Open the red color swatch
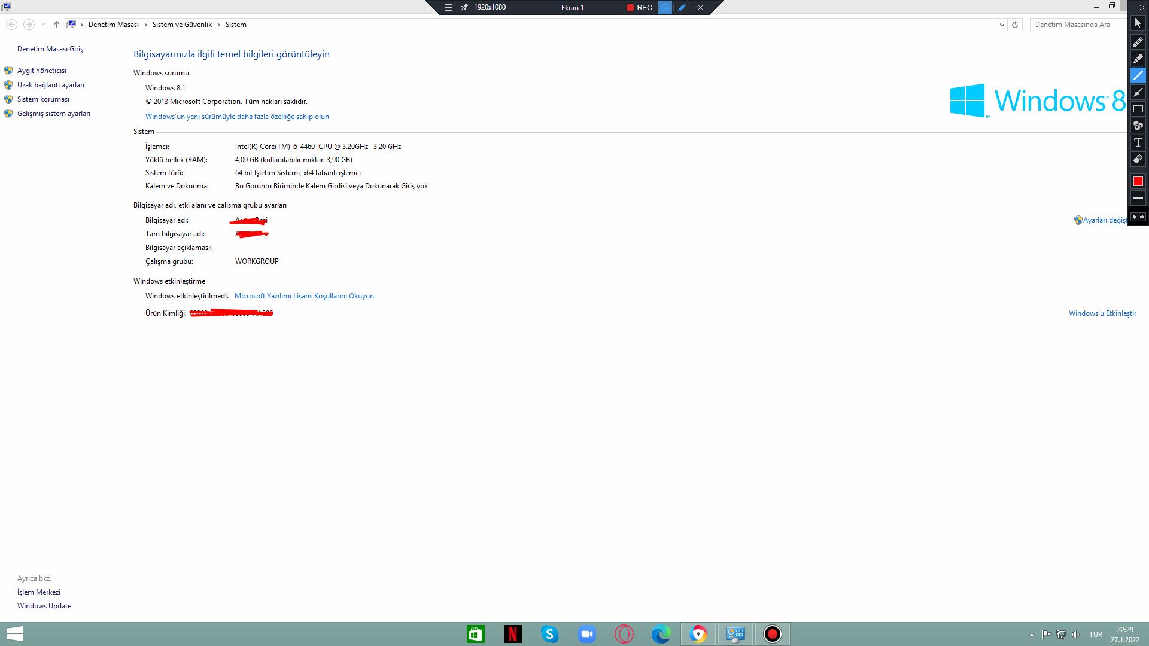Screen dimensions: 1149x646 pos(1138,181)
